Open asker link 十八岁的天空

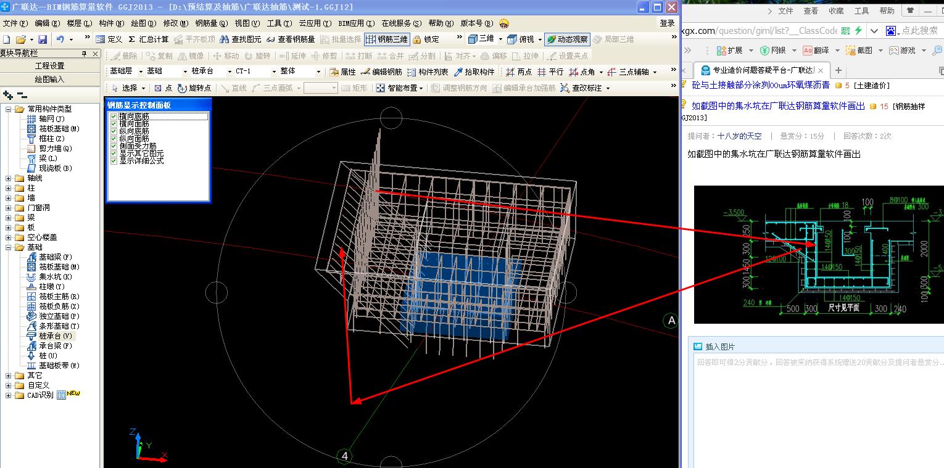click(739, 136)
